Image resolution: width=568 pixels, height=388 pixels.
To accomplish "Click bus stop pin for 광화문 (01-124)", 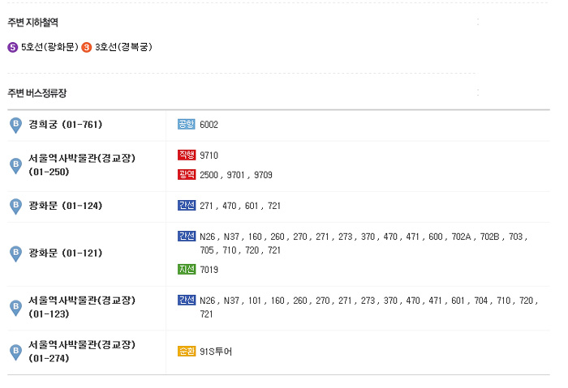I will pyautogui.click(x=15, y=207).
